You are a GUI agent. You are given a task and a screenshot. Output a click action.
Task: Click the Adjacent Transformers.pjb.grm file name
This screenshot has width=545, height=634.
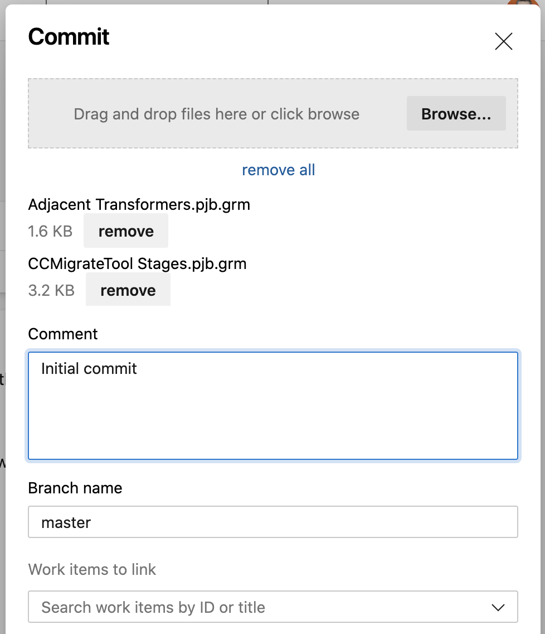click(x=139, y=205)
